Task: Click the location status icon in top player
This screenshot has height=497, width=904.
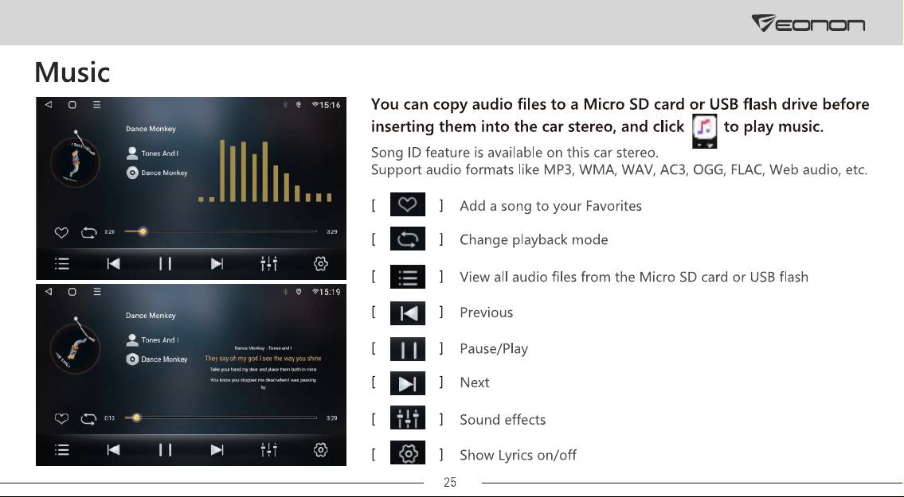Action: tap(299, 105)
